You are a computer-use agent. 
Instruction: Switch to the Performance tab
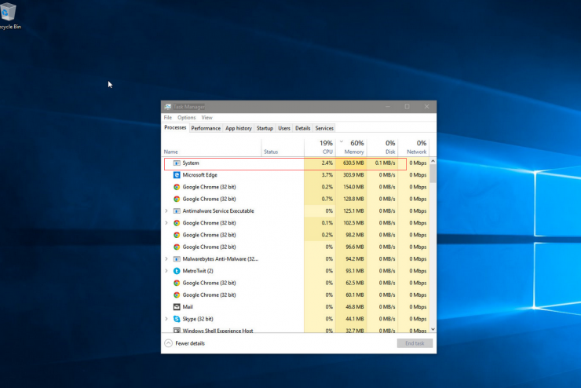click(x=206, y=128)
